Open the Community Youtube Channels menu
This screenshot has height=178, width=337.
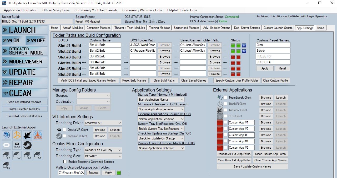click(96, 10)
